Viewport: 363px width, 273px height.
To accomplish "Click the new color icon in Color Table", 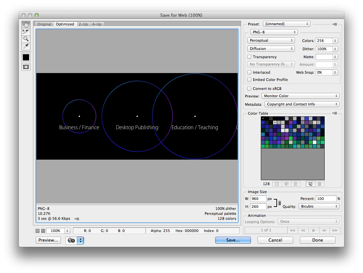I will tap(310, 184).
